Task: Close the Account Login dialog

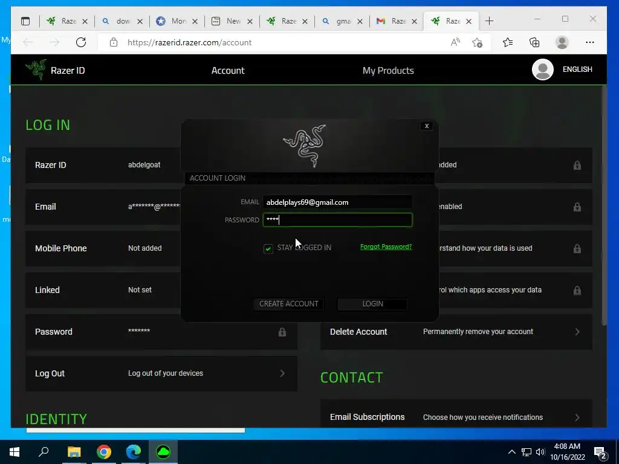Action: click(x=426, y=126)
